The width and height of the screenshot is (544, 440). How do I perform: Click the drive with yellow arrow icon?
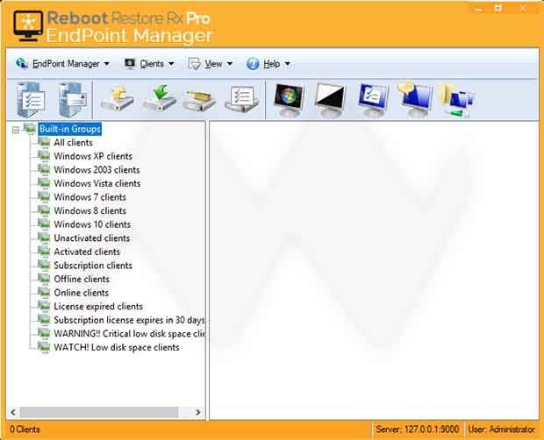pos(118,100)
